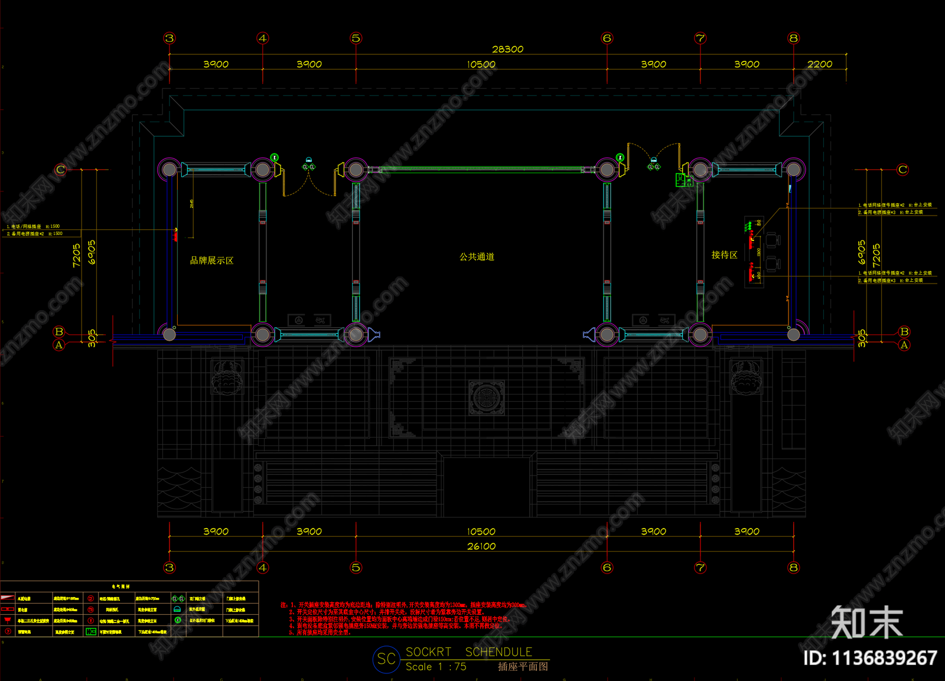Click the 6905 vertical dimension on the right

(x=862, y=252)
